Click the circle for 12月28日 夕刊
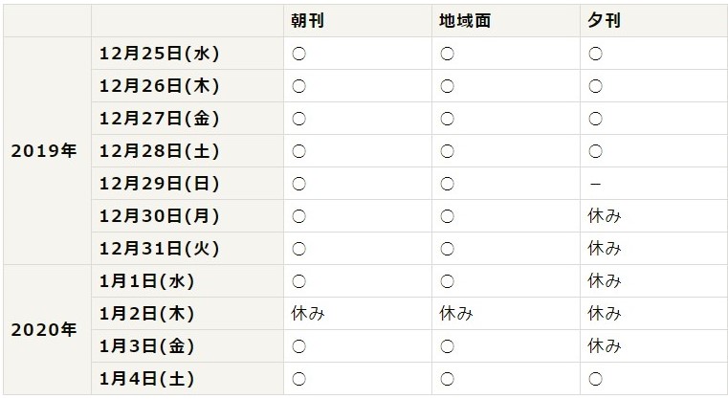 [x=595, y=151]
